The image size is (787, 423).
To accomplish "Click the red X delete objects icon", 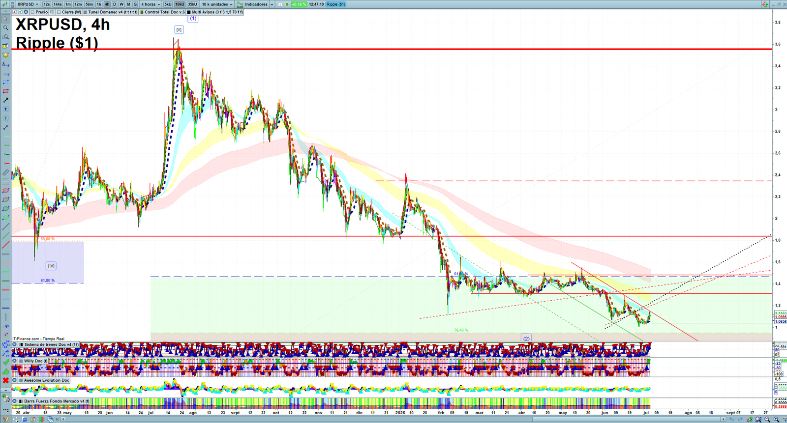I will click(6, 380).
